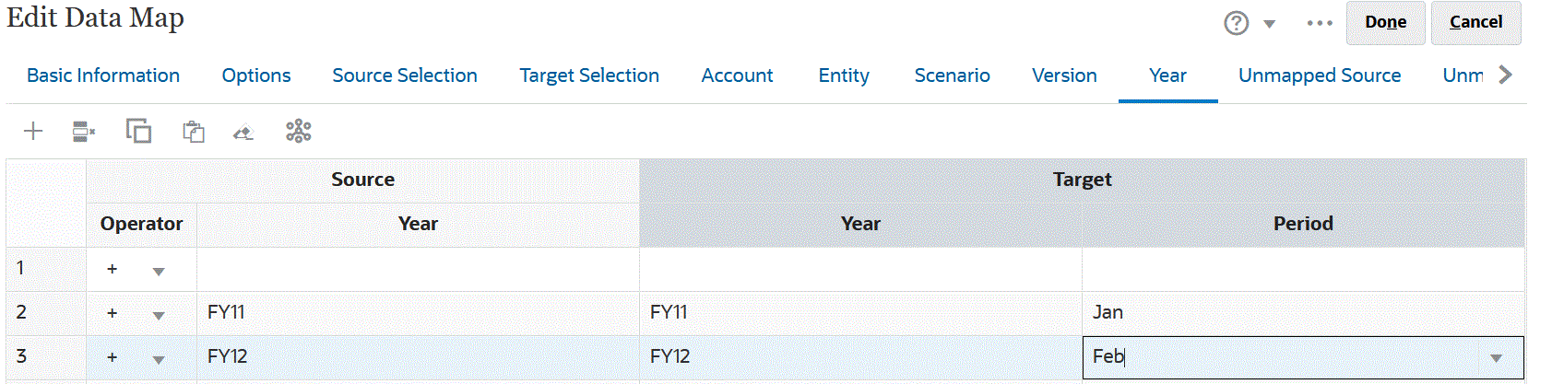Expand the help dropdown arrow
The height and width of the screenshot is (384, 1552).
[1270, 24]
